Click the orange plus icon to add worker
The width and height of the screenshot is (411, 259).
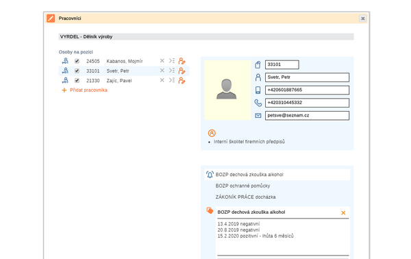[64, 90]
